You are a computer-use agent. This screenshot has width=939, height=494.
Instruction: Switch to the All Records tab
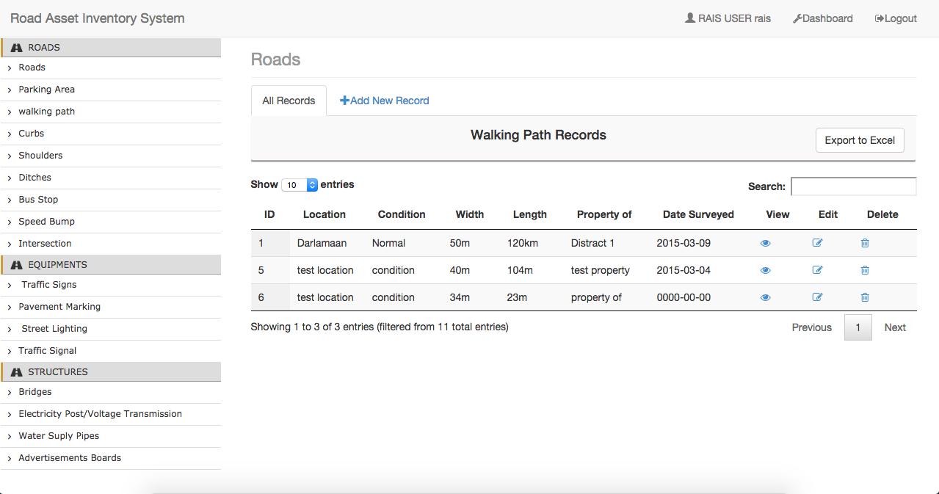[x=289, y=101]
